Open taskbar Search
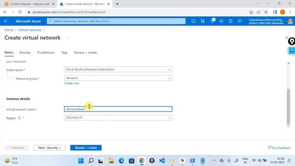Viewport: 295px width, 166px height. [x=91, y=161]
